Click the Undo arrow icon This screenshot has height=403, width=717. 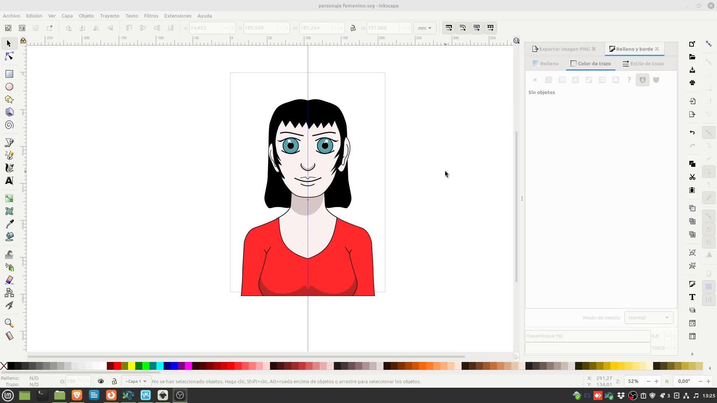pyautogui.click(x=692, y=132)
